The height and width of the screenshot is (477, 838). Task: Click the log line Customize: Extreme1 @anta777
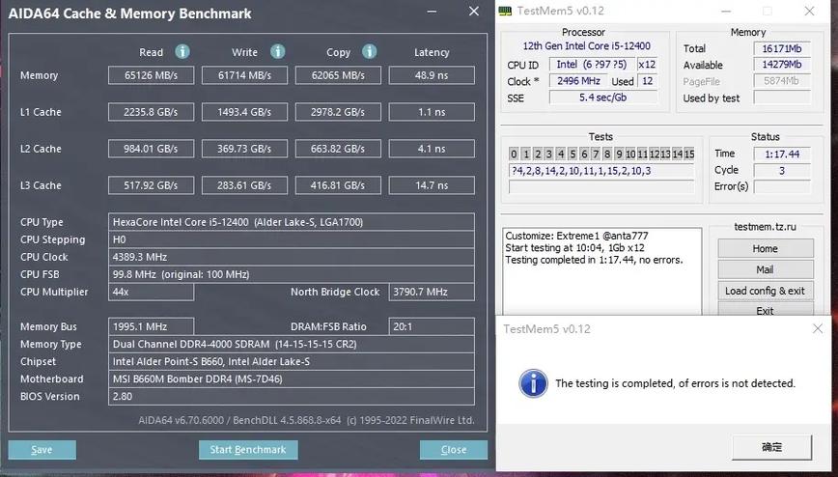pos(576,236)
